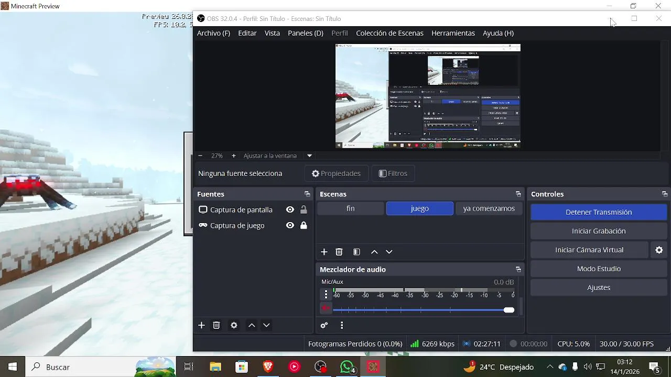The height and width of the screenshot is (377, 671).
Task: Delete scene with trash icon in Escenas
Action: click(x=339, y=252)
